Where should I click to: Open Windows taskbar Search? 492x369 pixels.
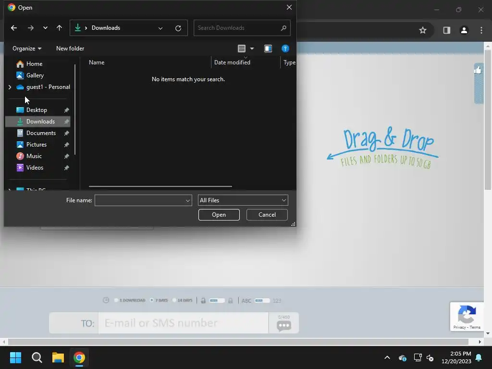pos(37,357)
